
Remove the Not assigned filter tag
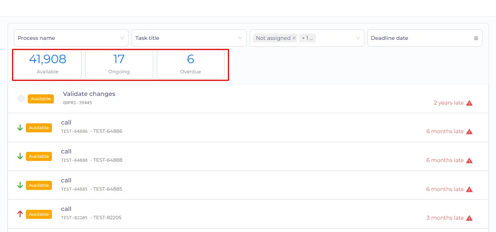coord(294,38)
